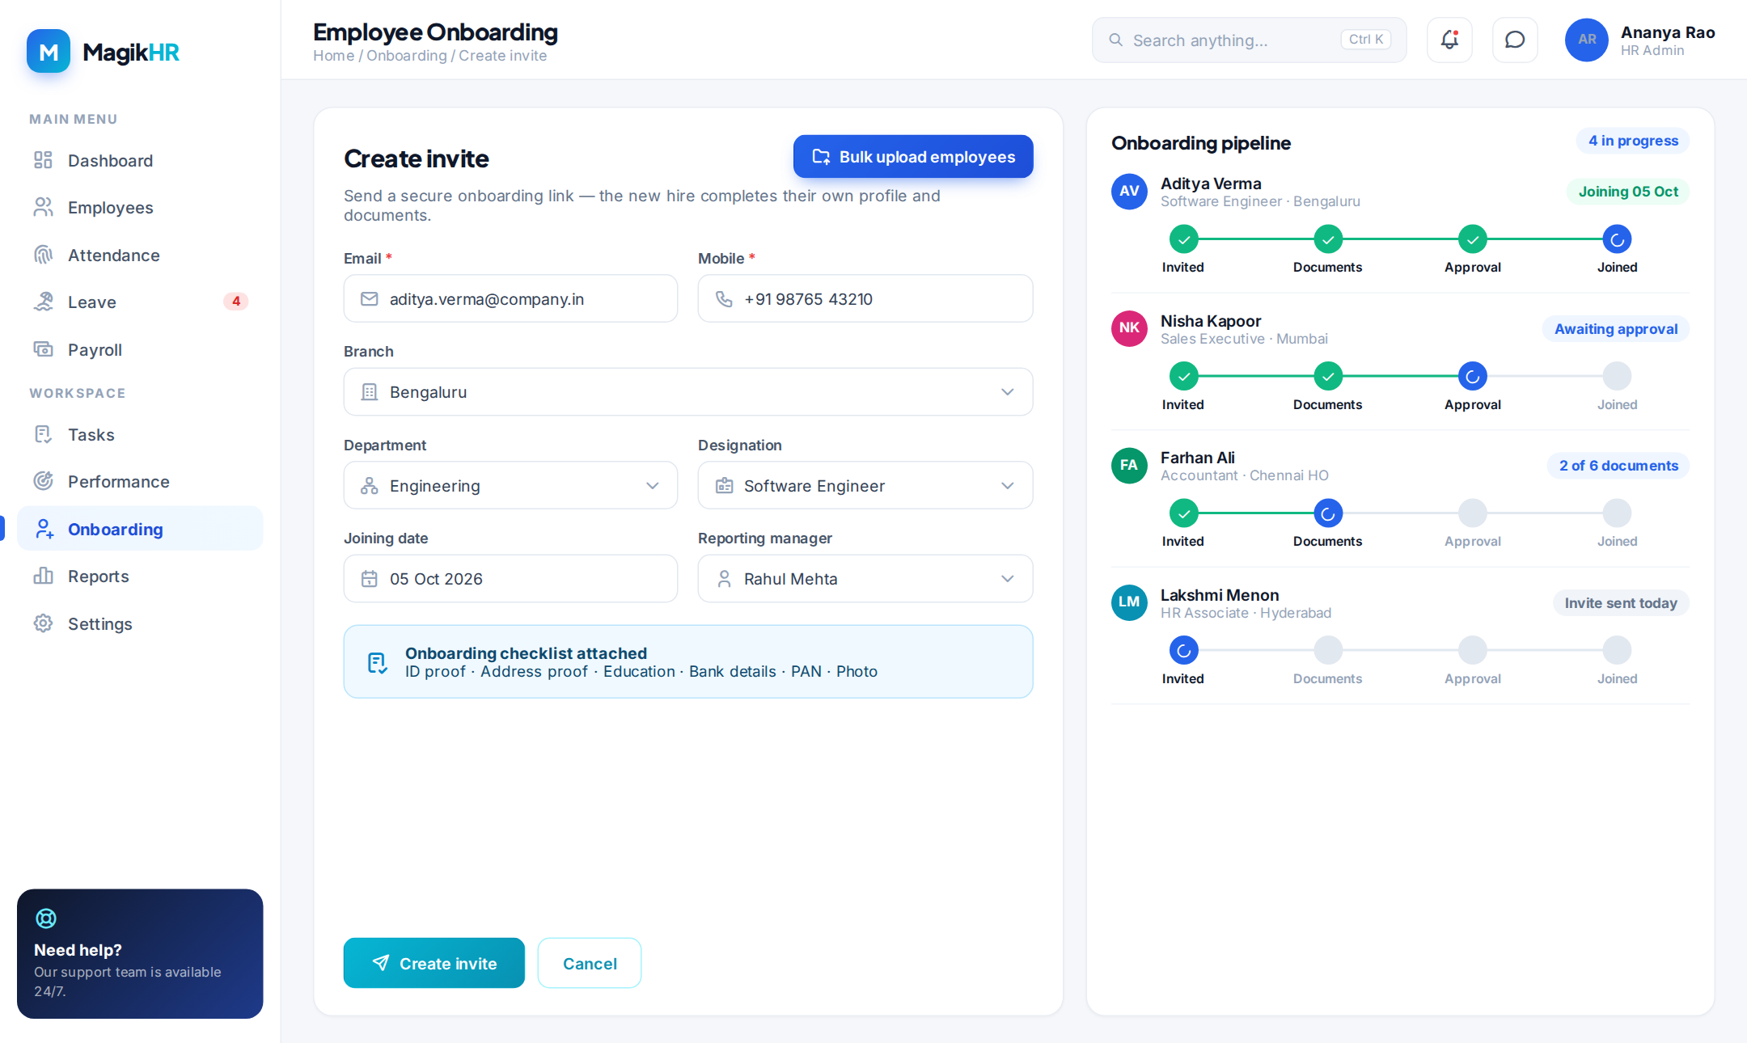Screen dimensions: 1747x1043
Task: Click the onboarding checklist icon
Action: click(x=377, y=663)
